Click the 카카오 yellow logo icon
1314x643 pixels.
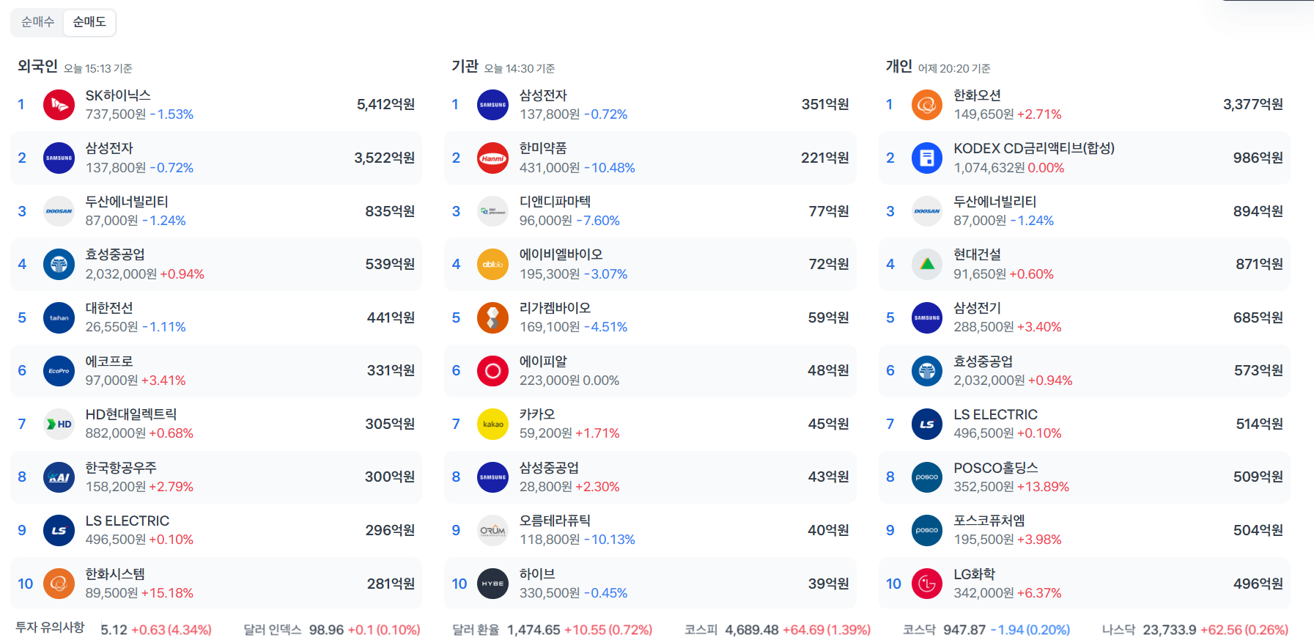tap(492, 424)
